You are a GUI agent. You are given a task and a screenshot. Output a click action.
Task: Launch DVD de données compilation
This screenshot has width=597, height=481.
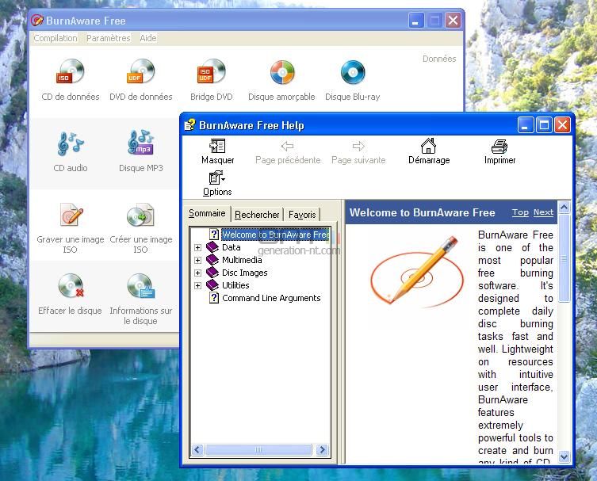click(x=141, y=80)
